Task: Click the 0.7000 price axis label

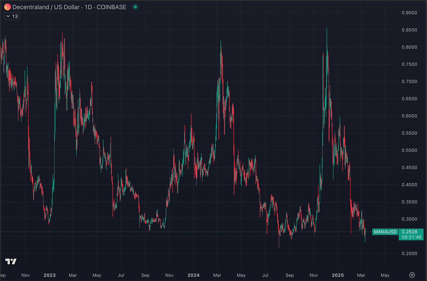Action: pyautogui.click(x=409, y=82)
